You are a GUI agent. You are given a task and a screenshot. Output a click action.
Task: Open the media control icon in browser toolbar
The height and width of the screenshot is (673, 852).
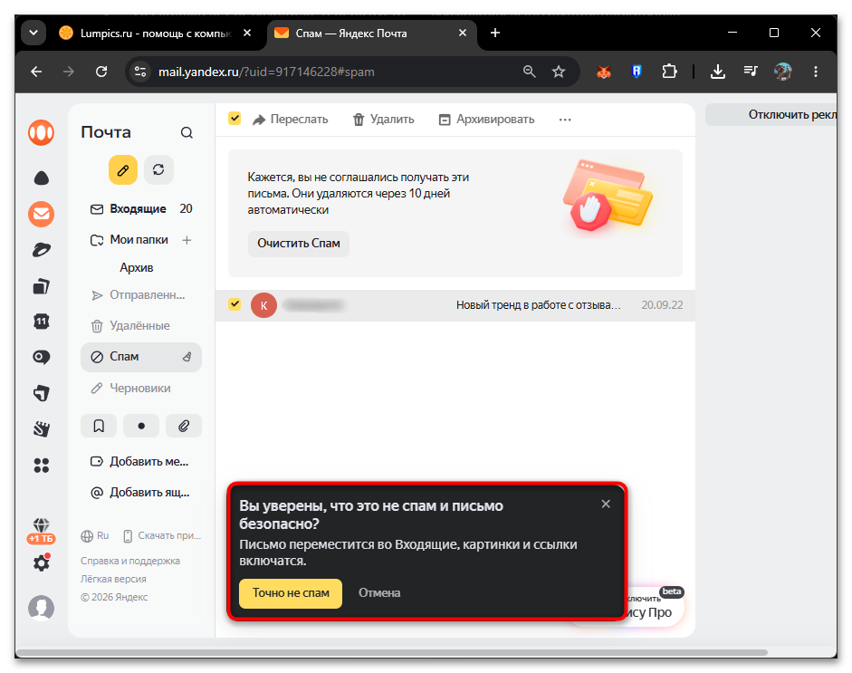click(x=751, y=72)
